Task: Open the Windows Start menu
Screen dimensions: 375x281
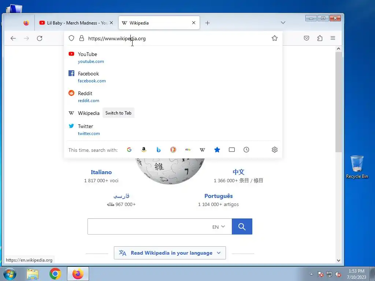Action: tap(10, 274)
